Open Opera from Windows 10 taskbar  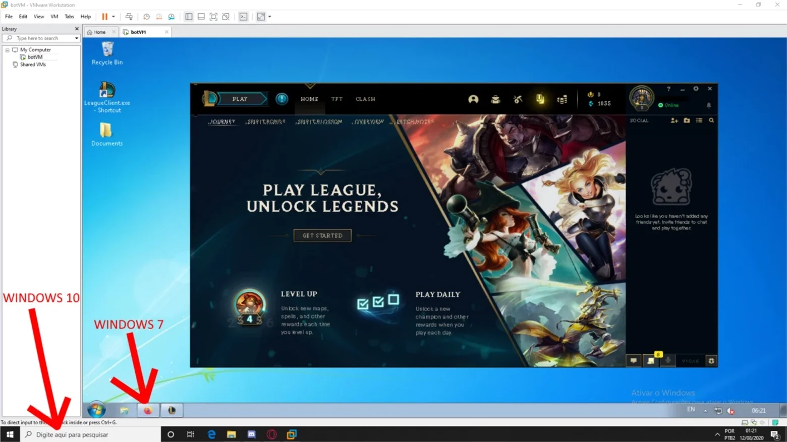point(271,434)
